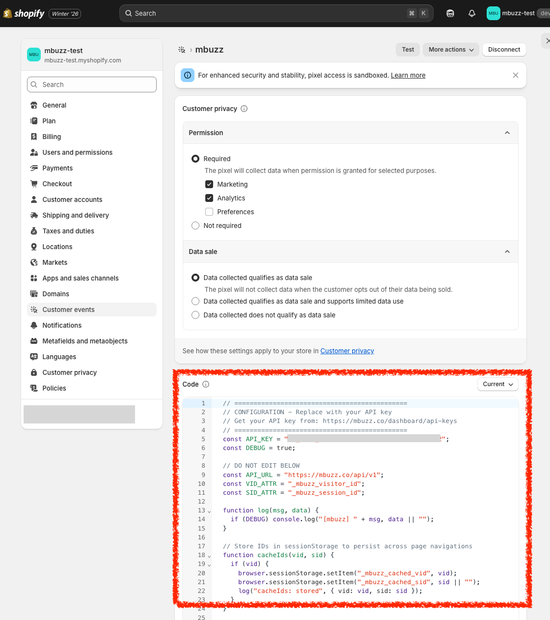This screenshot has height=620, width=550.
Task: Select the Not required radio option
Action: click(x=195, y=225)
